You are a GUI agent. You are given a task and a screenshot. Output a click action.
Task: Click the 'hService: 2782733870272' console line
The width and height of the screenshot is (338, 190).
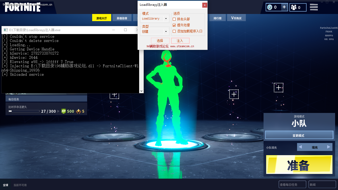30,53
